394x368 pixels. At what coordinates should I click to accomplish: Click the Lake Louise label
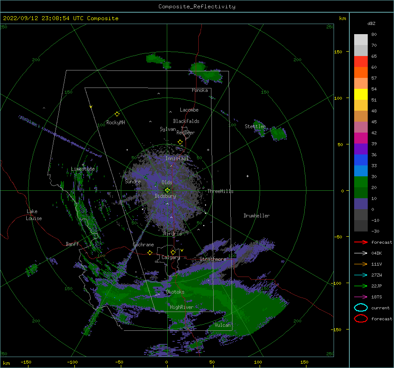pos(34,215)
